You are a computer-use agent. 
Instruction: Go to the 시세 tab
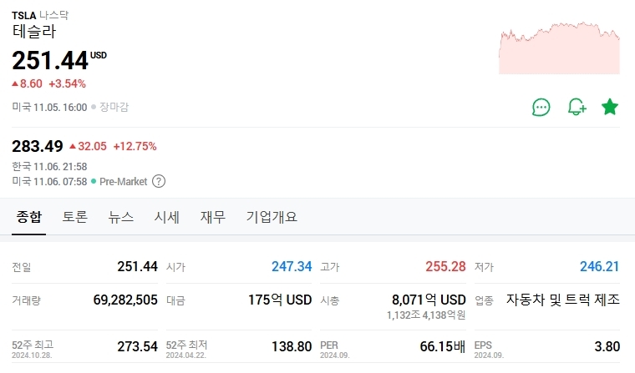click(166, 217)
